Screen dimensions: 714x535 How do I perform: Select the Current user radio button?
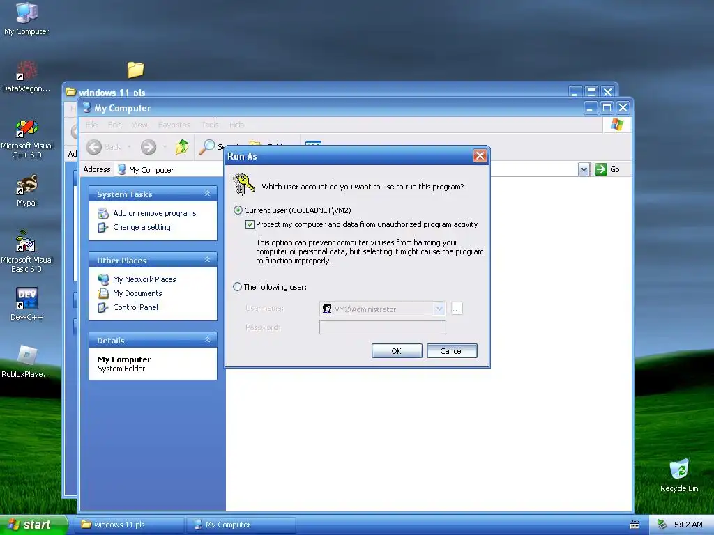tap(238, 210)
